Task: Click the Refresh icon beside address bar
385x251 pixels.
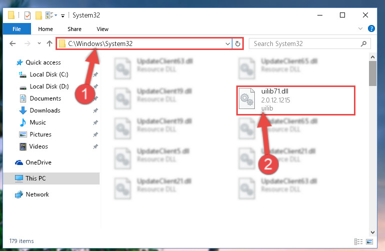Action: coord(237,43)
